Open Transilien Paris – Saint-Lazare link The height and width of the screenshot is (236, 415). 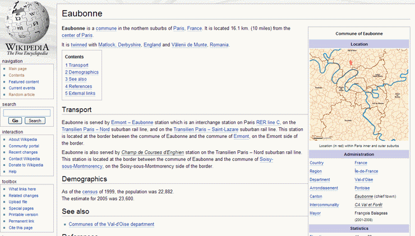pyautogui.click(x=206, y=129)
